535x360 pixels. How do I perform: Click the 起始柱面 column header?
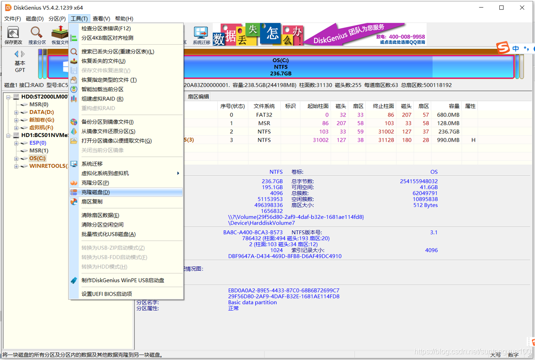315,106
